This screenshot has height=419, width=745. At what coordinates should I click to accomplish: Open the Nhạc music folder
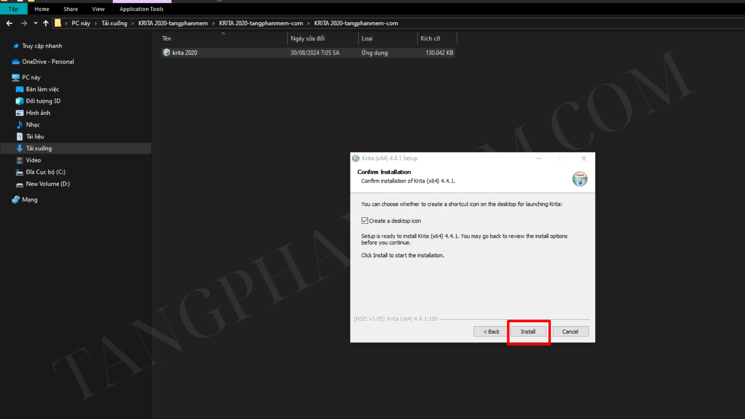click(x=33, y=125)
